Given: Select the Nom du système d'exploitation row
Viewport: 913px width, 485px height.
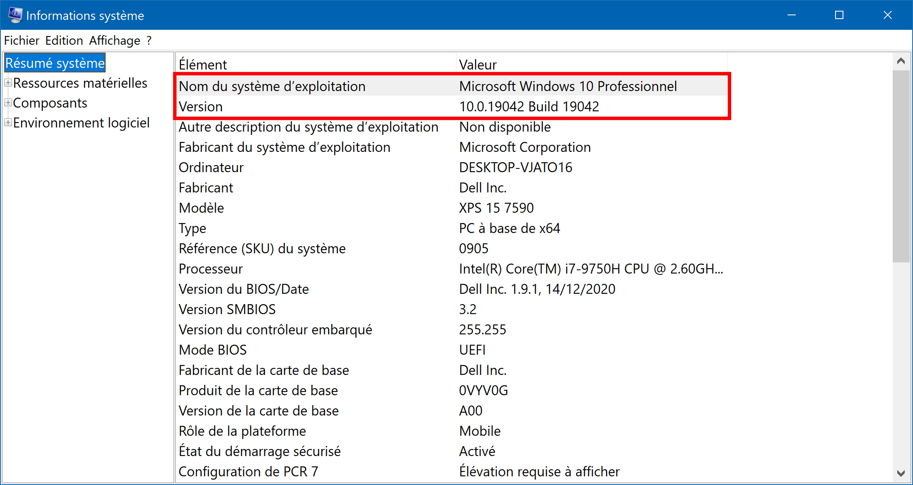Looking at the screenshot, I should point(452,86).
